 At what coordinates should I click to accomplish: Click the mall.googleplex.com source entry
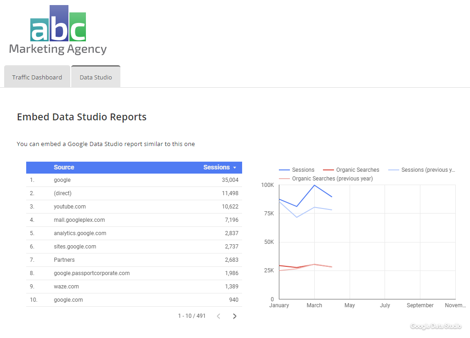coord(79,220)
